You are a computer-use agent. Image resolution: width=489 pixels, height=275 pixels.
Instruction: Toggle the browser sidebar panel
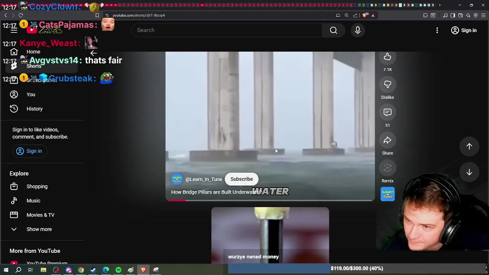(x=453, y=15)
